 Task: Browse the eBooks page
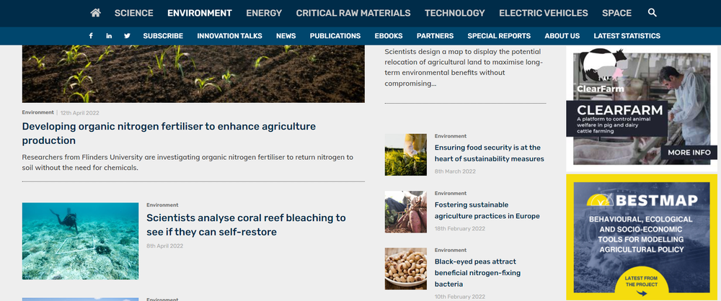pyautogui.click(x=389, y=36)
